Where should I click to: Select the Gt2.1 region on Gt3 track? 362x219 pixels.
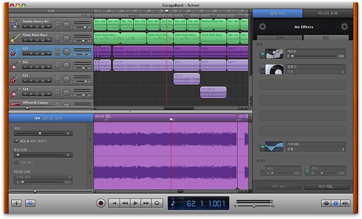(187, 79)
